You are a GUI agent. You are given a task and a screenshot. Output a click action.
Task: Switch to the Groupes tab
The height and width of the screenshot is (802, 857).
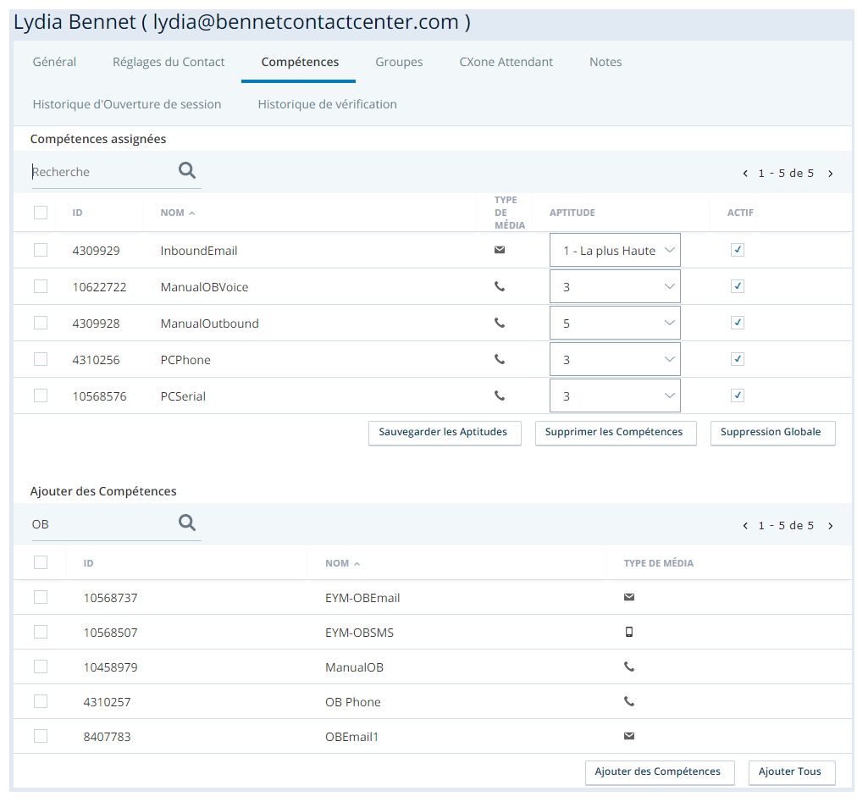(x=399, y=62)
